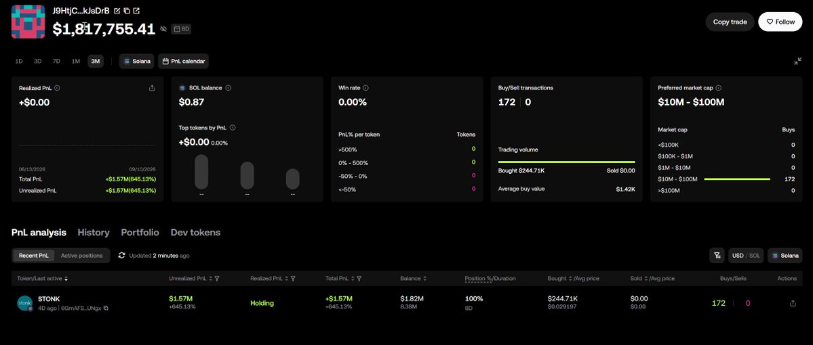Select the 1D time range

19,61
